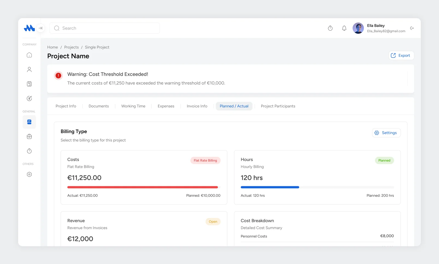Click Personnel Costs row label
The width and height of the screenshot is (439, 264).
pyautogui.click(x=254, y=236)
